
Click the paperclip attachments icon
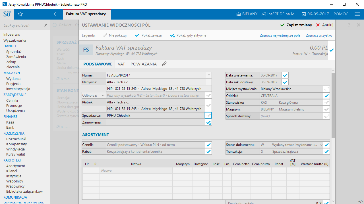tap(164, 64)
